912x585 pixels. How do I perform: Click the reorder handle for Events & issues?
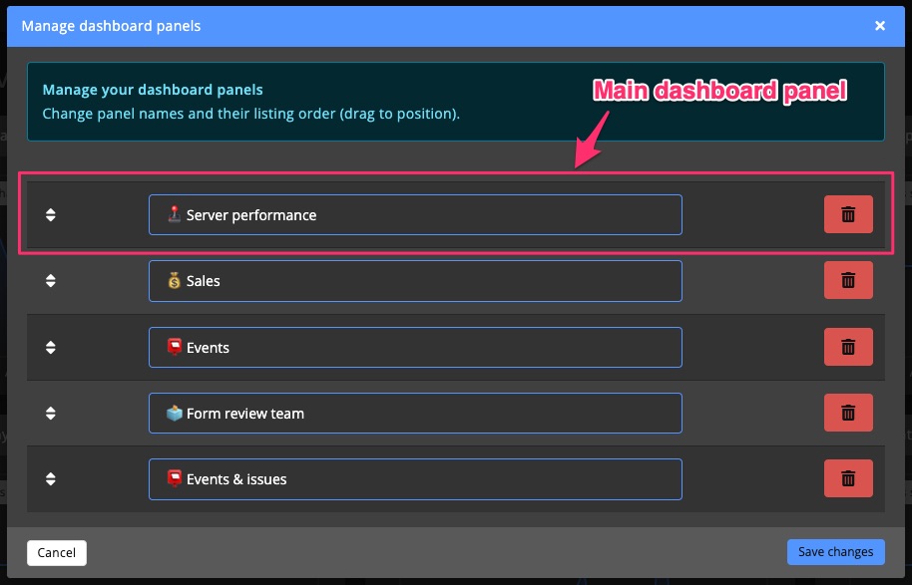51,478
